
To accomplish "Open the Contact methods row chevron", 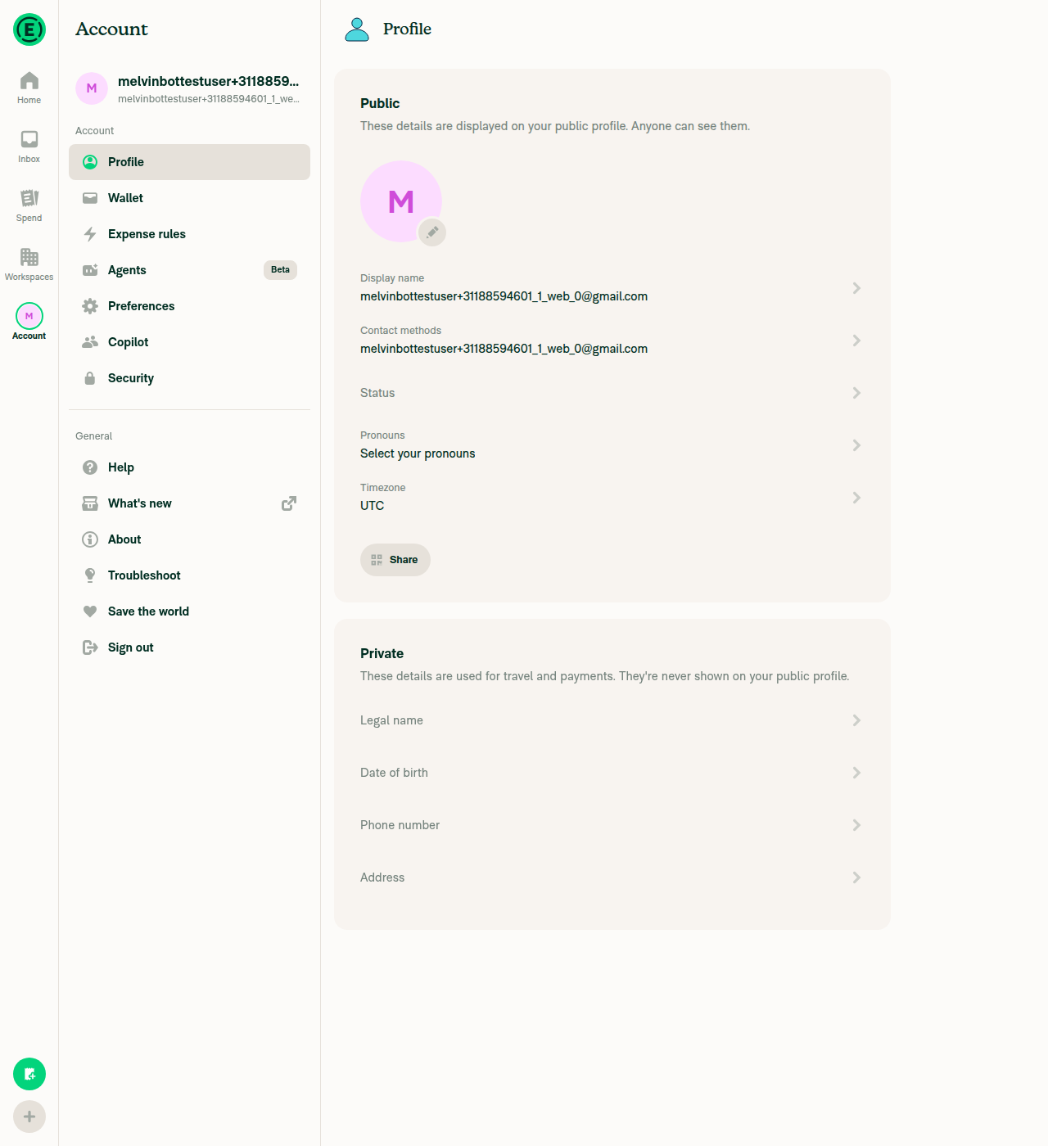I will click(856, 341).
